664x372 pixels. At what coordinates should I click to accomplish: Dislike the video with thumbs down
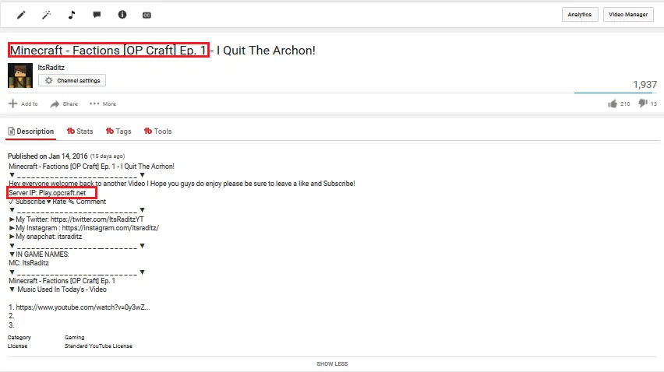[643, 104]
